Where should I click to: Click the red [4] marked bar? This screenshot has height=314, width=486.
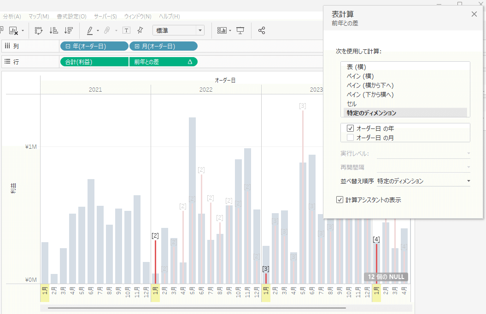pos(376,264)
